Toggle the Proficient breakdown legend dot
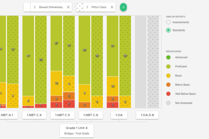Image resolution: width=209 pixels, height=139 pixels. pyautogui.click(x=168, y=66)
